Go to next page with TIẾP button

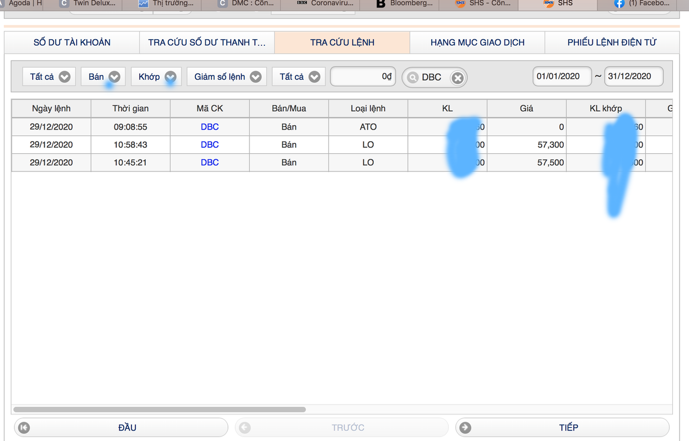click(562, 427)
